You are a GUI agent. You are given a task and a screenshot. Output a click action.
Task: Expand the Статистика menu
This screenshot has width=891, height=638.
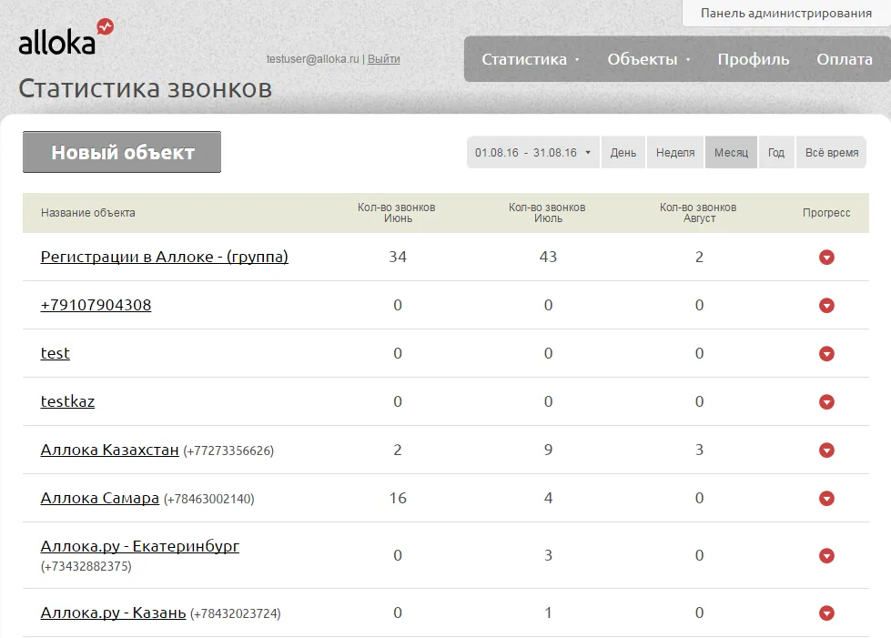click(x=531, y=59)
